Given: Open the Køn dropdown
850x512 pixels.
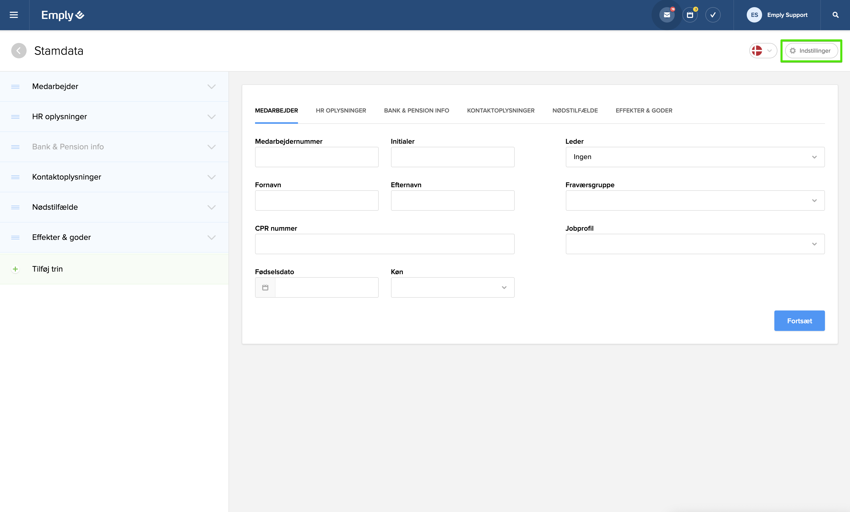Looking at the screenshot, I should click(452, 287).
